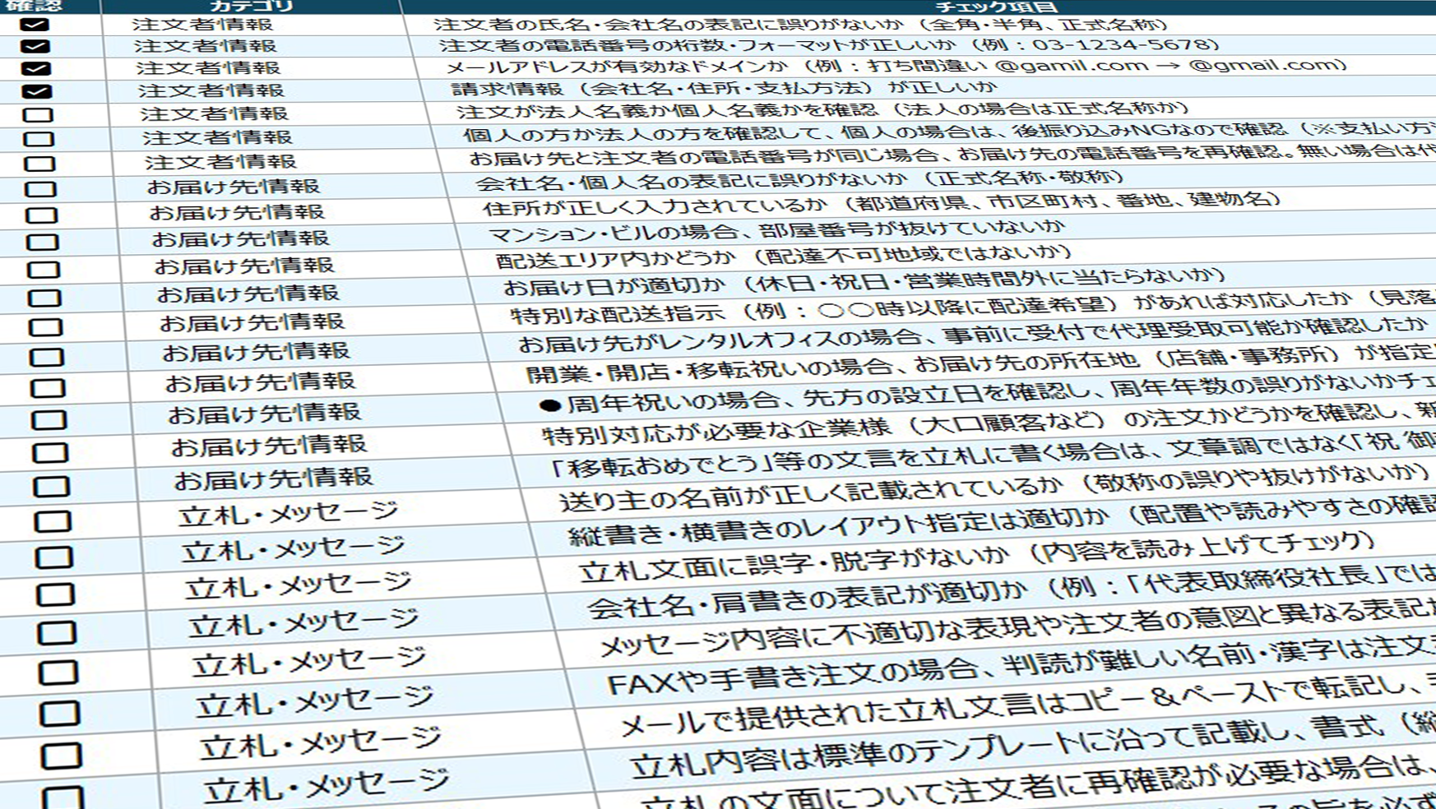Uncheck the 請求情報 row checkbox
The image size is (1436, 809).
[36, 91]
